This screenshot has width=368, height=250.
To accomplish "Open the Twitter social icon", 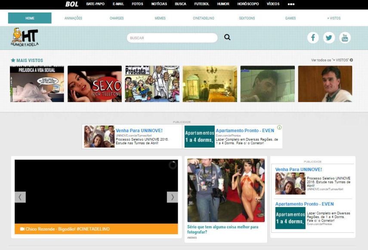I will [329, 38].
